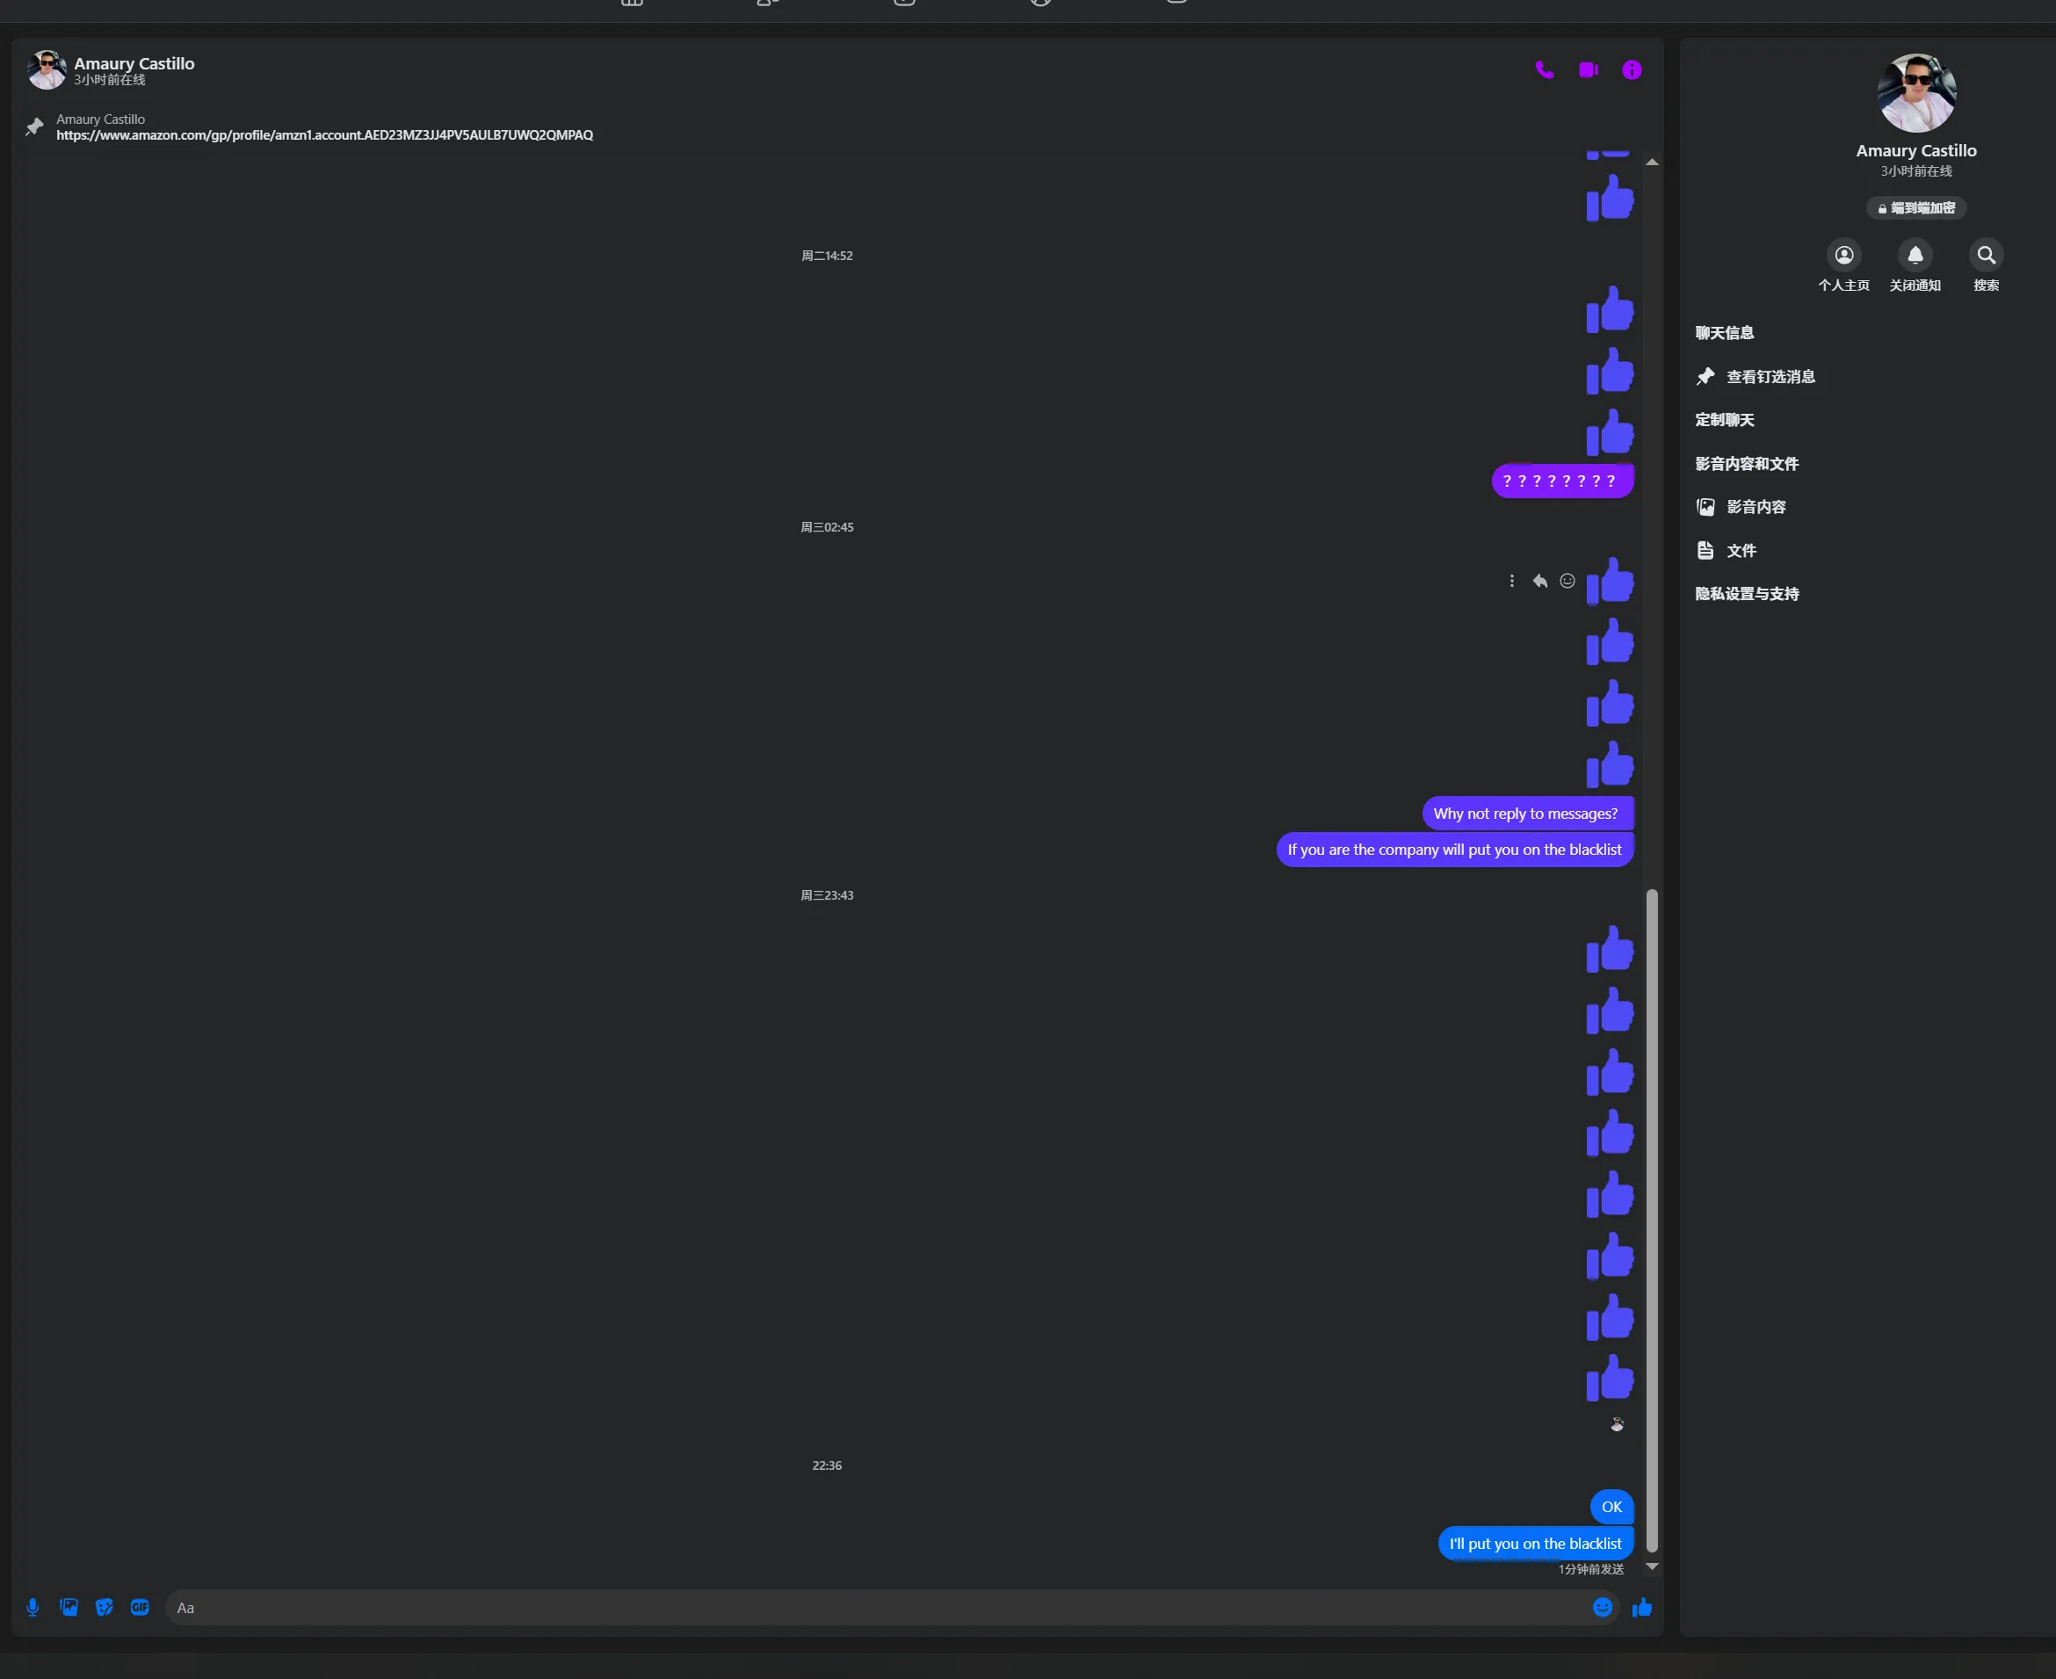Attach a photo or file icon
This screenshot has width=2056, height=1679.
coord(69,1608)
